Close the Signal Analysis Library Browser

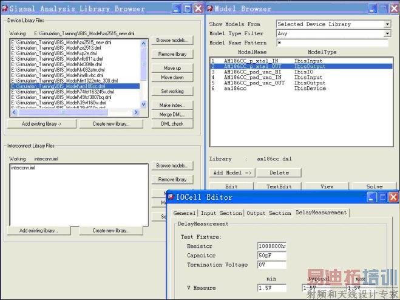pos(198,9)
